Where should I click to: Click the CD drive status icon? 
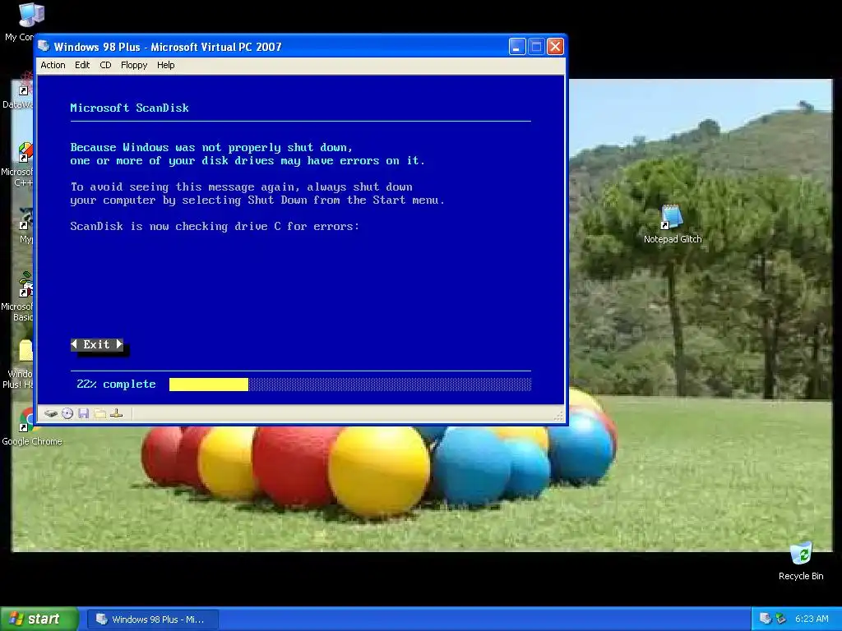[x=67, y=414]
